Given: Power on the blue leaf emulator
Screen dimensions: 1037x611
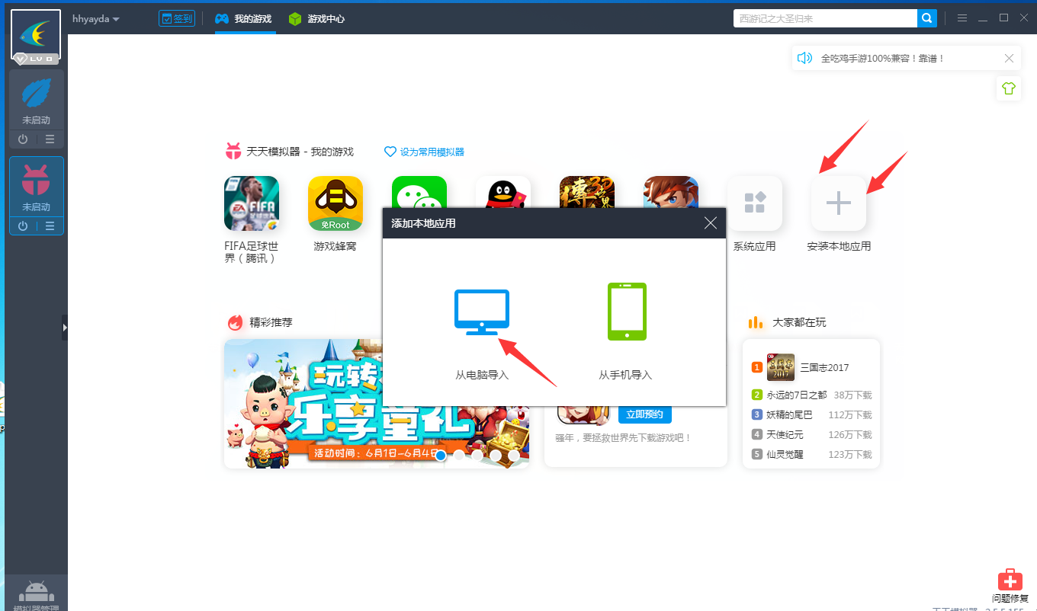Looking at the screenshot, I should click(23, 139).
